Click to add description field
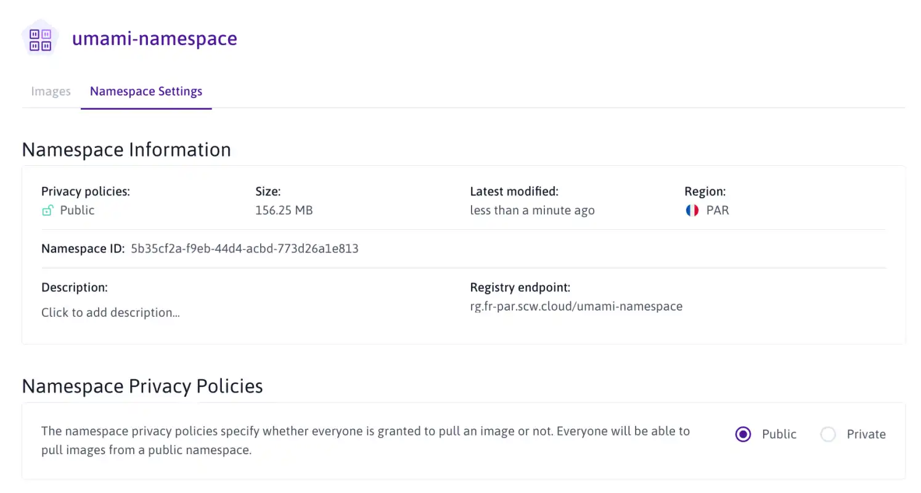 click(x=110, y=312)
